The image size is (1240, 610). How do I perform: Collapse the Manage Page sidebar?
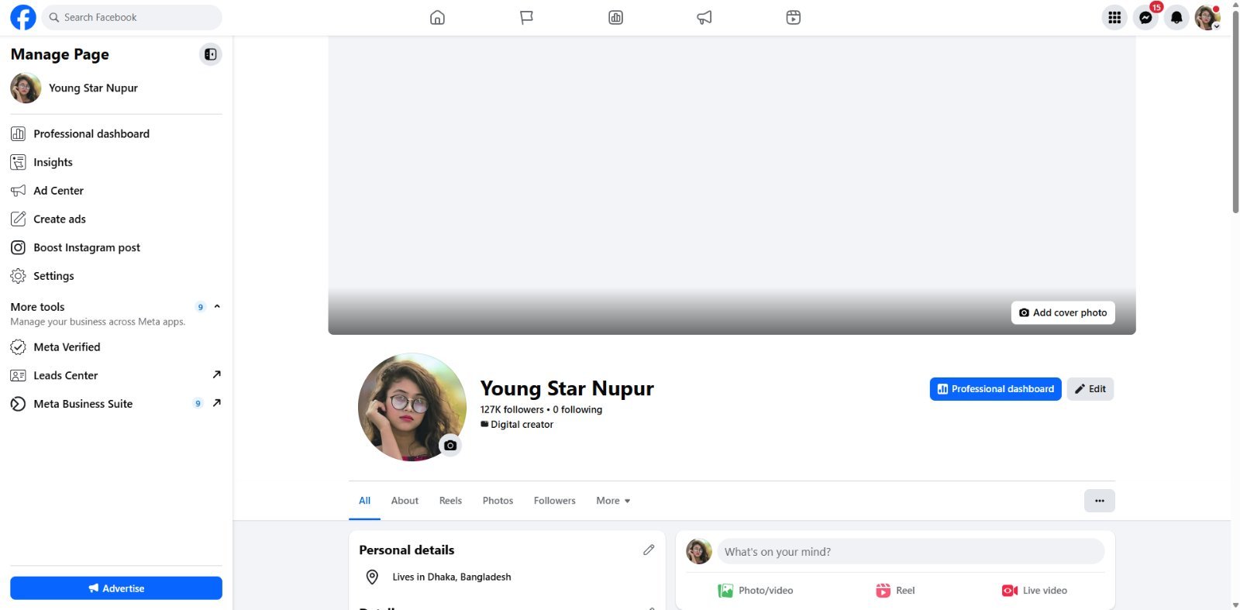pos(210,54)
